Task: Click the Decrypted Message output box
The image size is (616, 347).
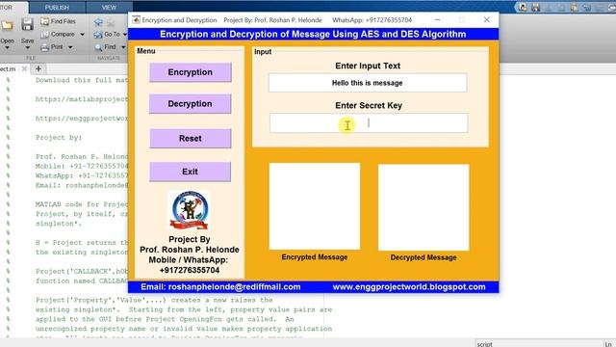Action: click(423, 207)
